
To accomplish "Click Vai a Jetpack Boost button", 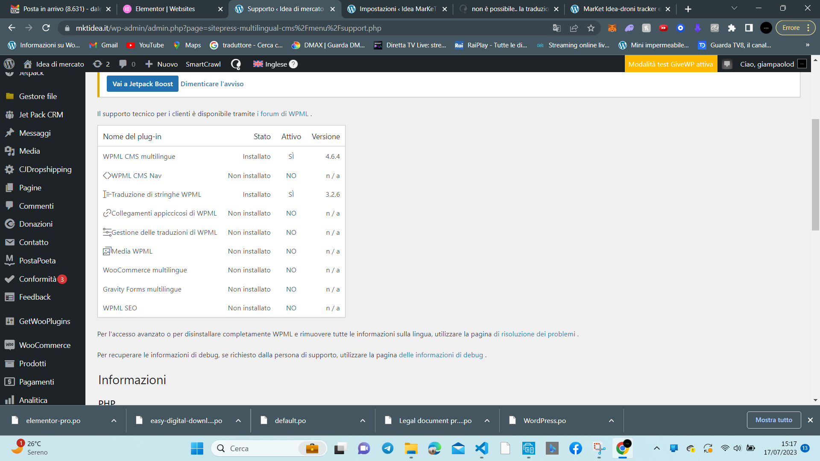I will [143, 84].
